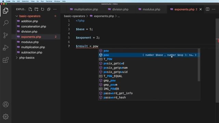Open Explorer more actions ellipsis
This screenshot has height=123, width=219.
[x=55, y=9]
